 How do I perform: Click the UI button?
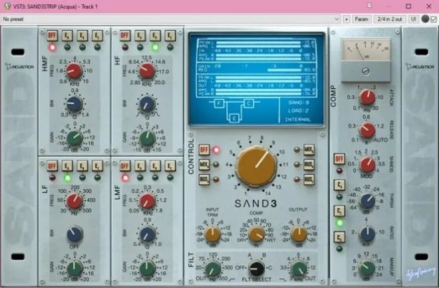413,19
